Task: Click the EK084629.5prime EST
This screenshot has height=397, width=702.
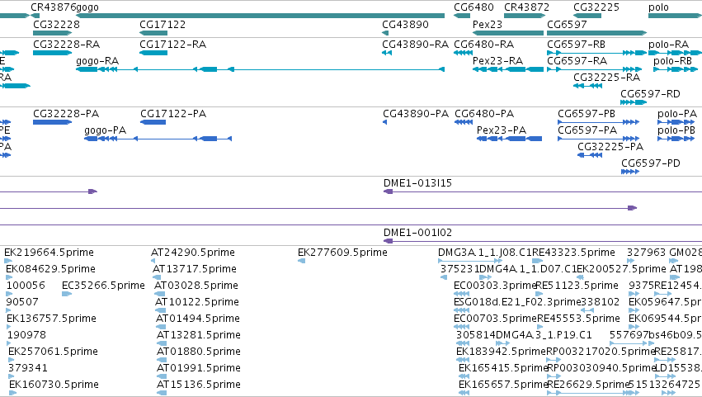Action: [9, 277]
